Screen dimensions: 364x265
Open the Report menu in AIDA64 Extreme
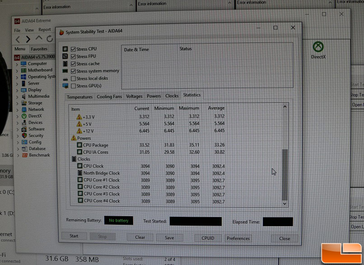pyautogui.click(x=45, y=29)
